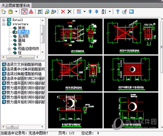The width and height of the screenshot is (163, 136).
Task: Click the new library icon with the star
Action: coord(3,12)
